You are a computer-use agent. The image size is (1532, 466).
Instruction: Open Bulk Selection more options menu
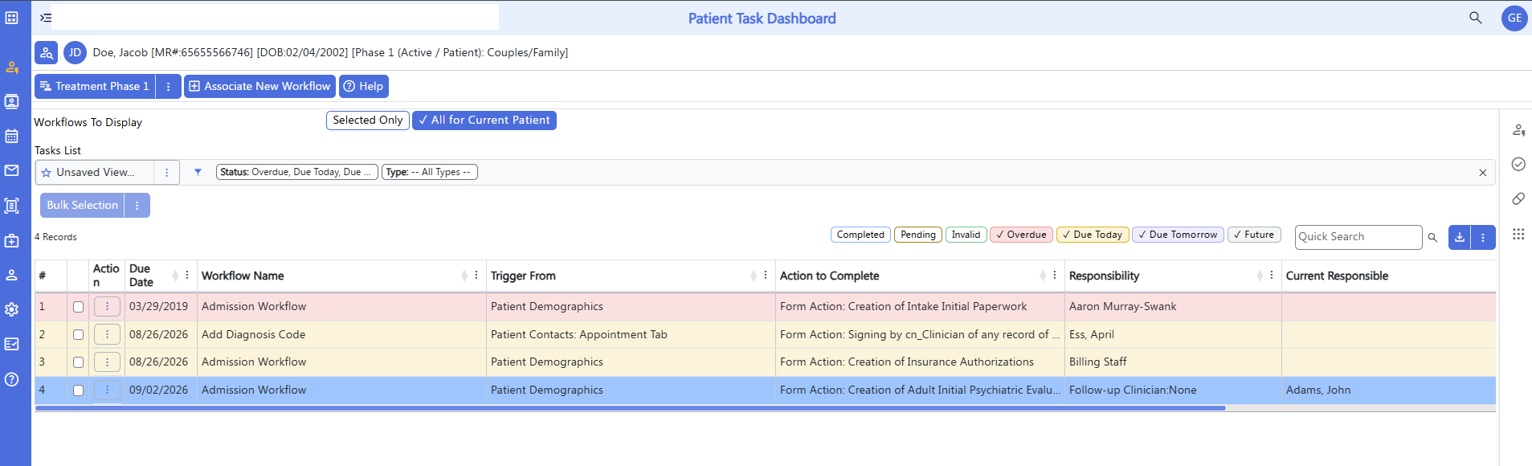137,206
